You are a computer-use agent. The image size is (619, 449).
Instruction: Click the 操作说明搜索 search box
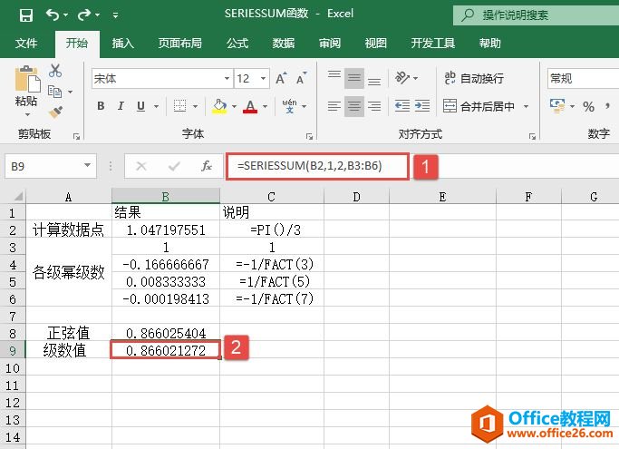537,15
